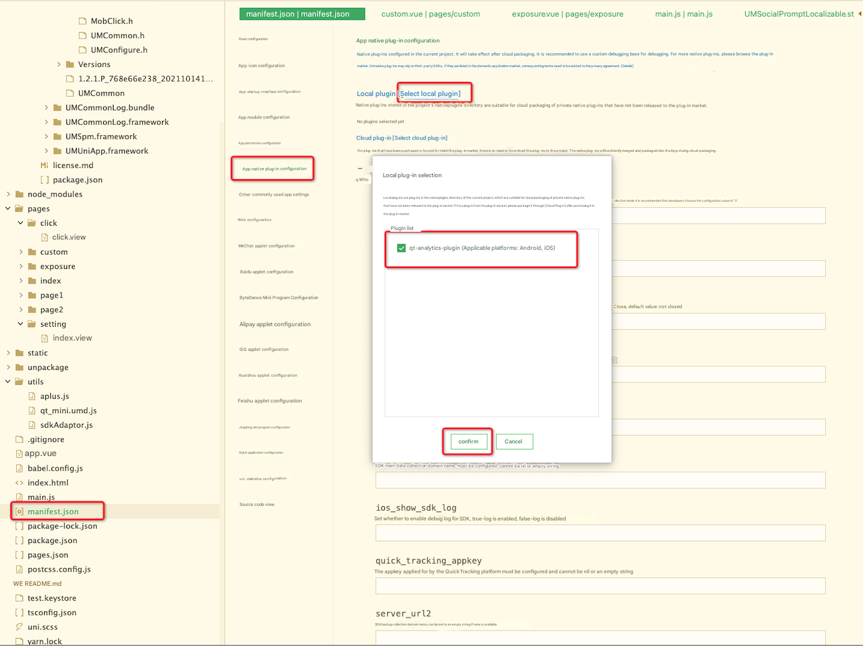Click the yarn.lock file icon
Viewport: 863px width, 646px height.
[x=19, y=642]
